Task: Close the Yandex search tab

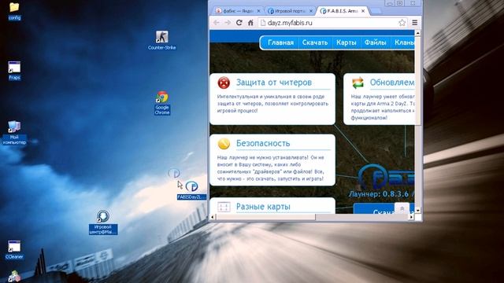Action: [259, 11]
